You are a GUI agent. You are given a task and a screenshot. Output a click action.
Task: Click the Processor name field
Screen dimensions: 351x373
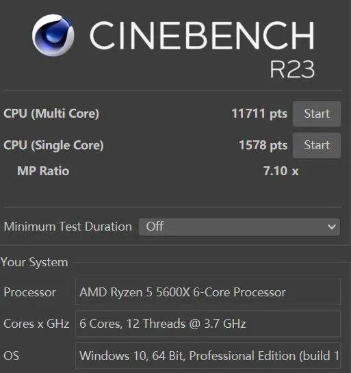tap(208, 292)
